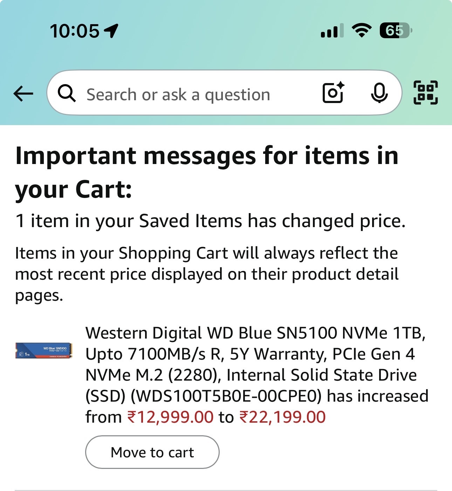This screenshot has height=491, width=452.
Task: Open the QR code scanner
Action: 426,93
